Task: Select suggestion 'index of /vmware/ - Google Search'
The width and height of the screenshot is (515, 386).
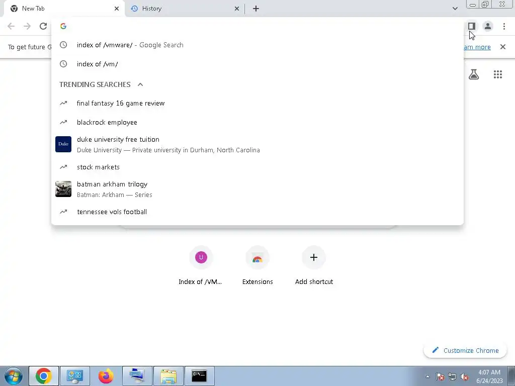Action: click(257, 45)
